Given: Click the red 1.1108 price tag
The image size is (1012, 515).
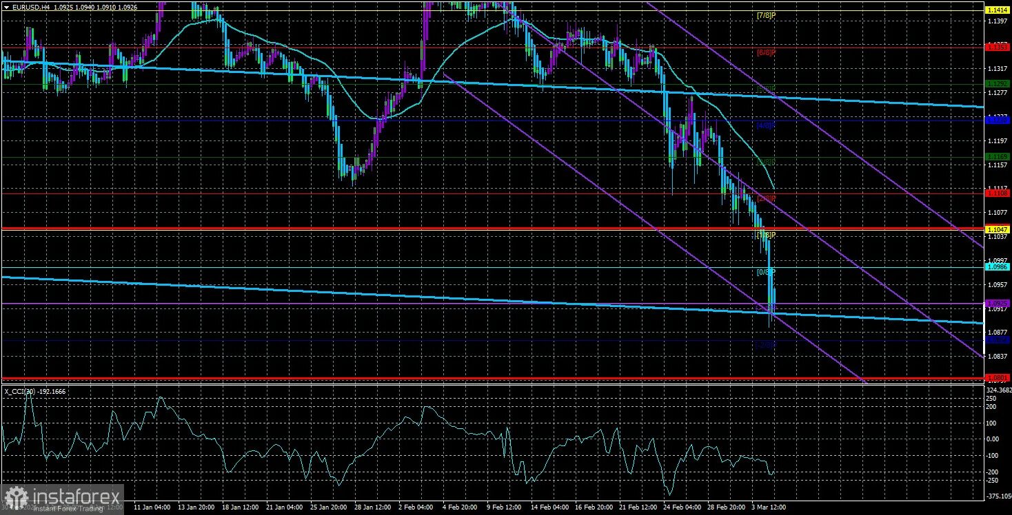Looking at the screenshot, I should 998,193.
